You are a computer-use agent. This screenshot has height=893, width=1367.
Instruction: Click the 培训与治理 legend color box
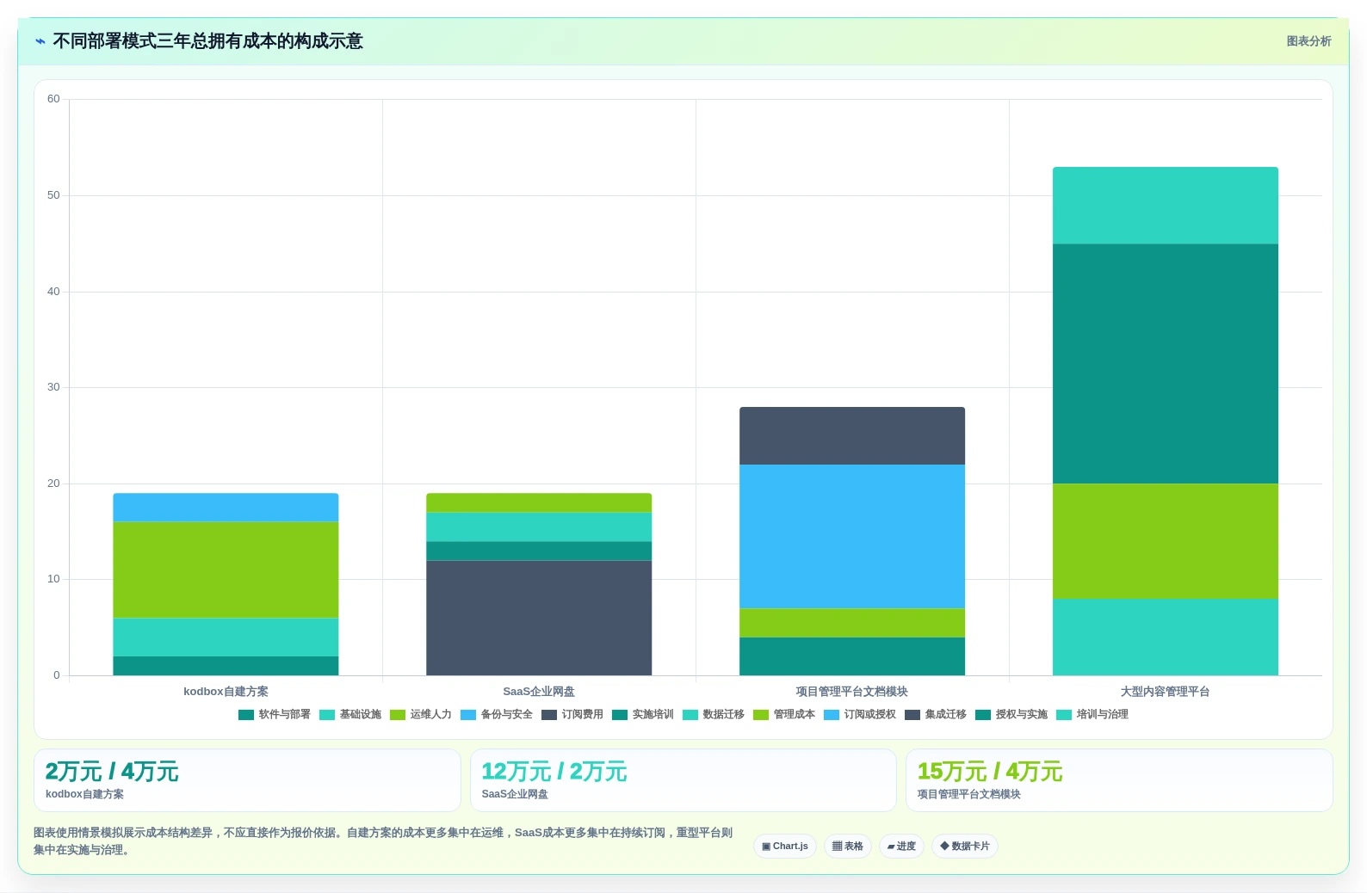(1064, 715)
